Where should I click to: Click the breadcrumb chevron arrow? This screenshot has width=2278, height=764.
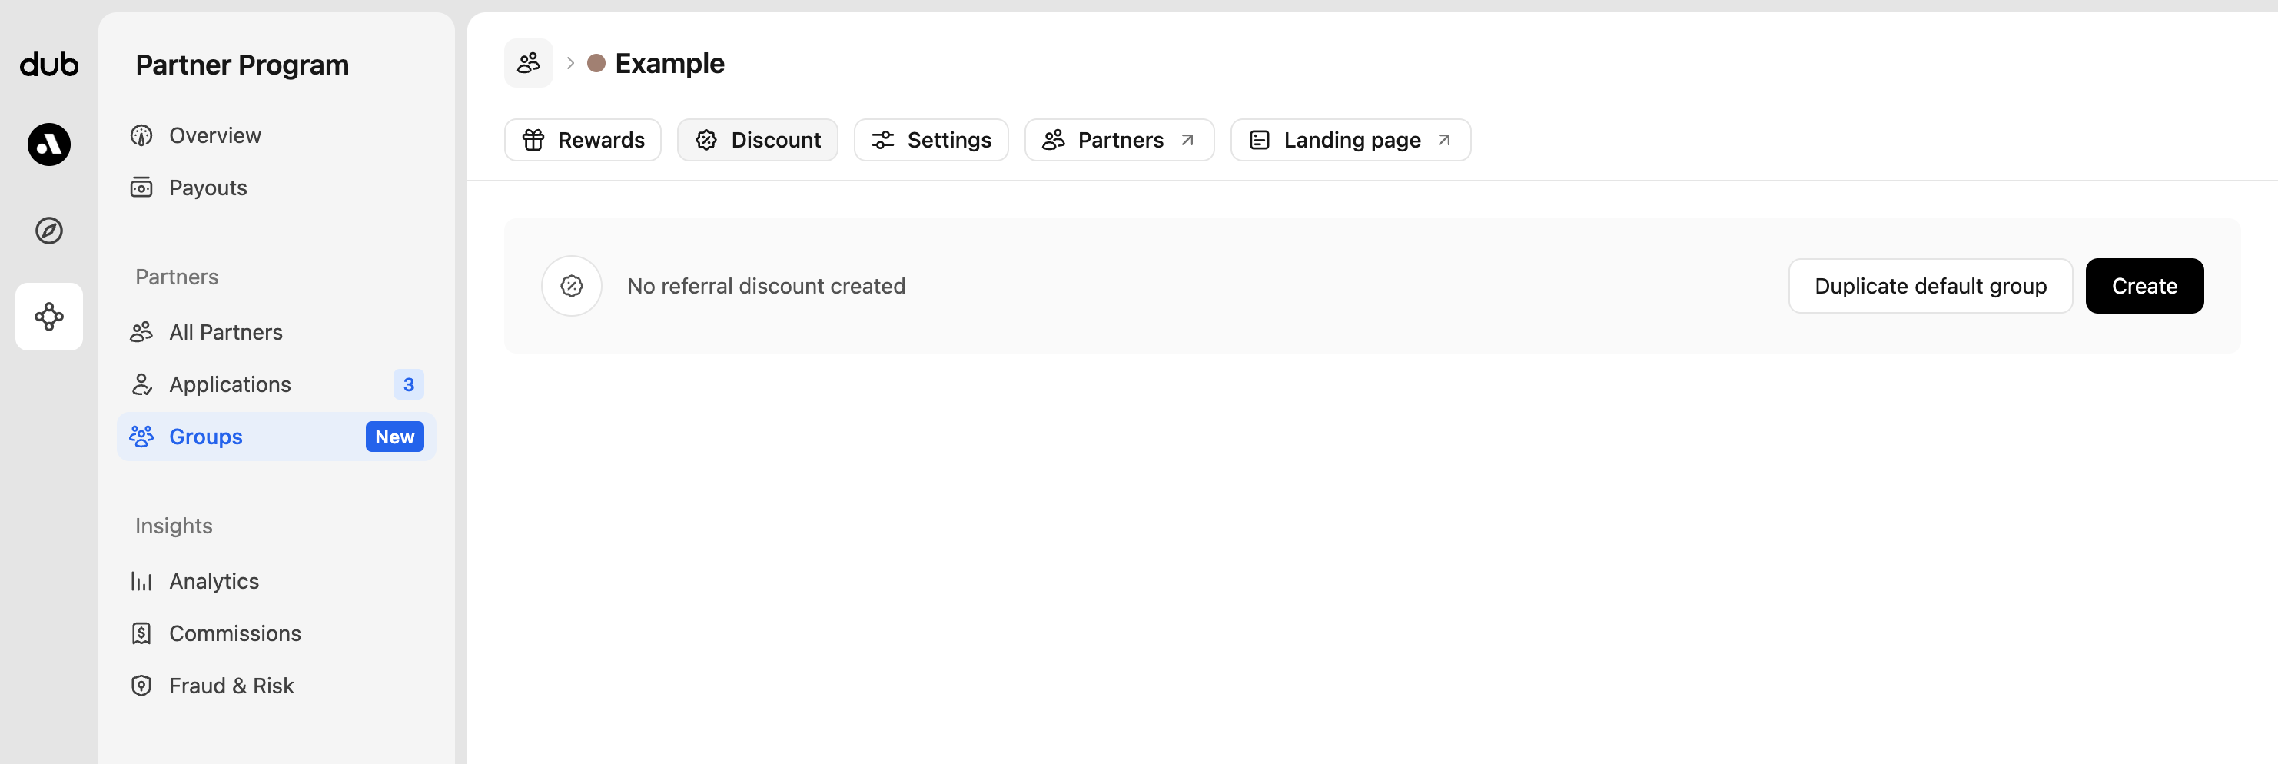point(570,63)
